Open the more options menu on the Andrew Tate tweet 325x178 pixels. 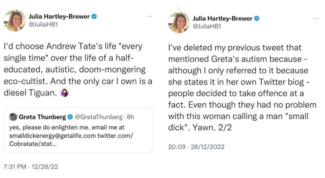[149, 16]
